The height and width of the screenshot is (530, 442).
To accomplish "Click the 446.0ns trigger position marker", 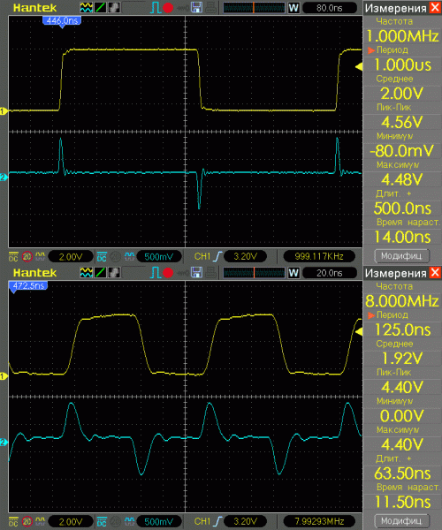I will (x=62, y=21).
